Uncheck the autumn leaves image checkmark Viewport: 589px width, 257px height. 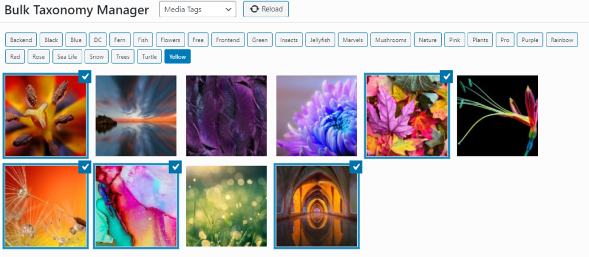(446, 76)
